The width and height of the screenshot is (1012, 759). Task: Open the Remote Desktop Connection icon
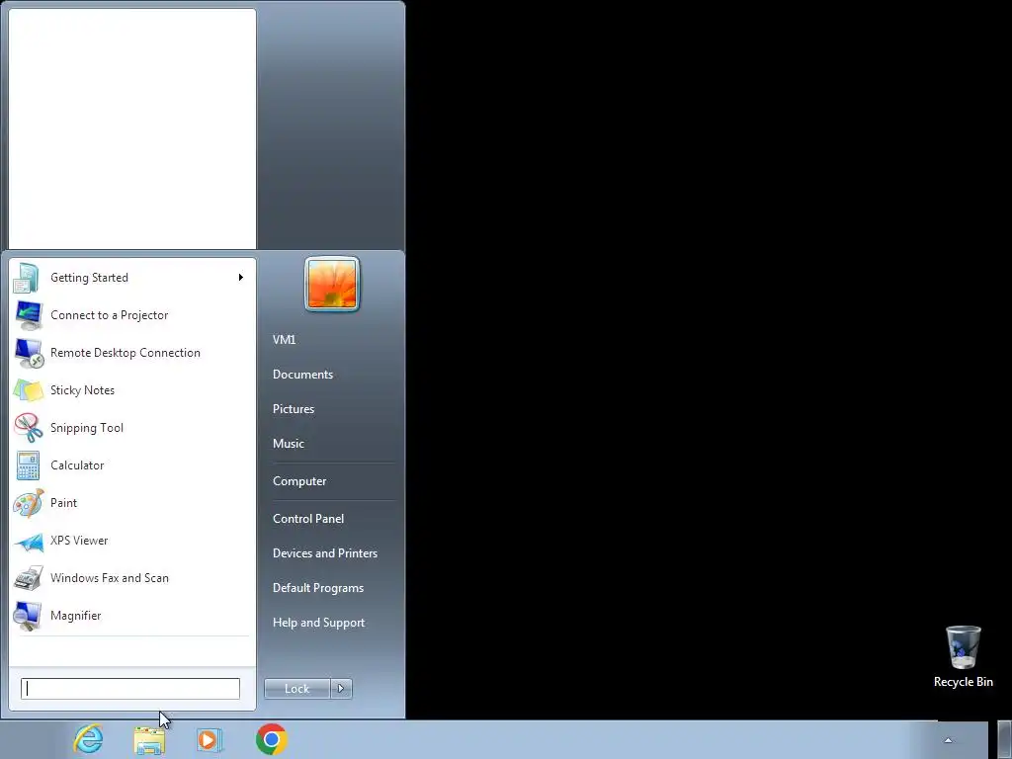[x=28, y=353]
